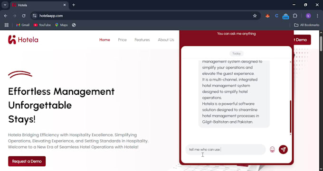Click the globe bookmark icon
Screen dimensions: 323x171
tap(74, 25)
